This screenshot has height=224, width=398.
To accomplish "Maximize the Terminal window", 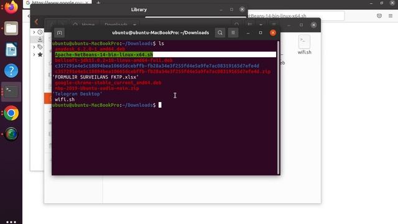I will [x=261, y=33].
